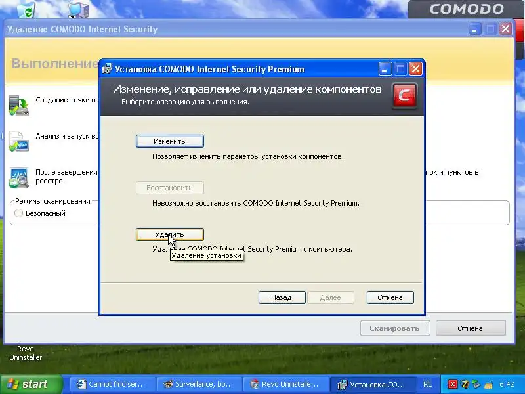Open the Windows start menu
The width and height of the screenshot is (525, 394).
[x=31, y=384]
